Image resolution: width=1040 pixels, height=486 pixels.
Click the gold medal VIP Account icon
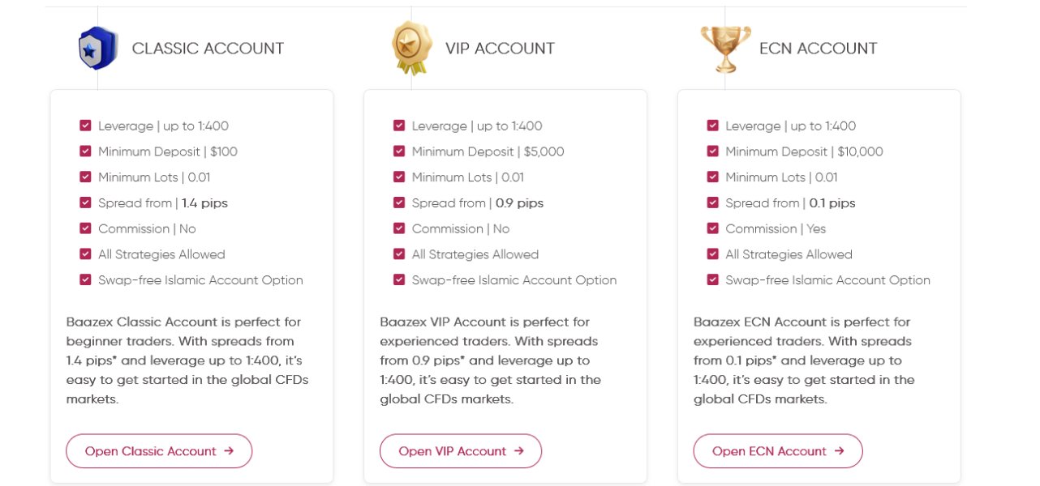(411, 48)
